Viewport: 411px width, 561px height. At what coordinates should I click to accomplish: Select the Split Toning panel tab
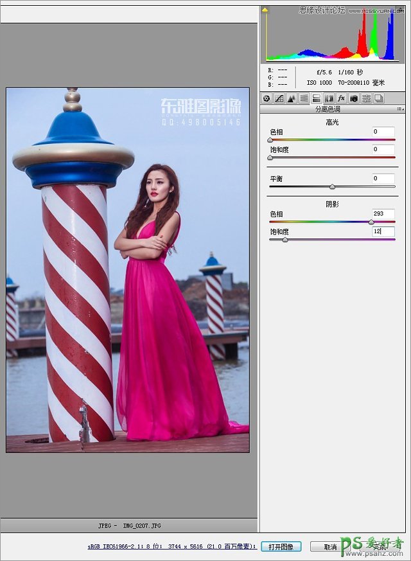click(x=316, y=98)
